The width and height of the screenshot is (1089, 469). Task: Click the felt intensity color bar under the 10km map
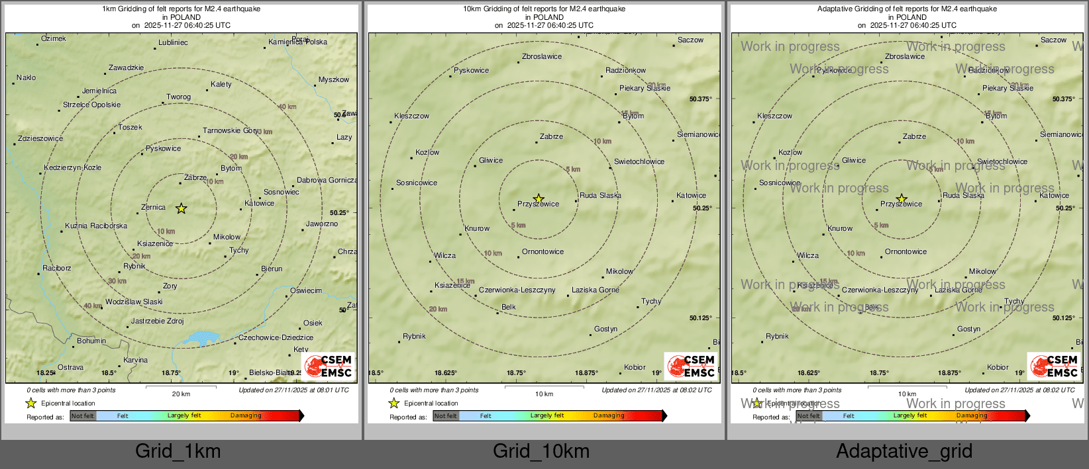[550, 416]
